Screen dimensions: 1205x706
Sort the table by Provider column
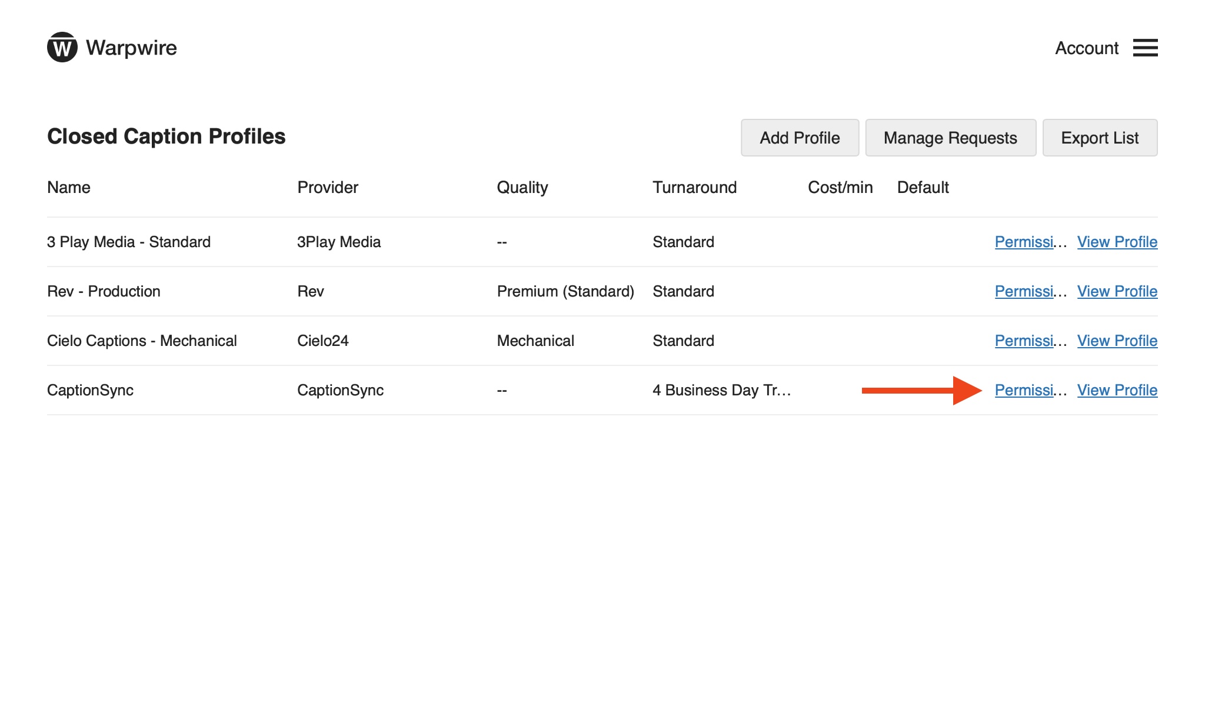[327, 187]
